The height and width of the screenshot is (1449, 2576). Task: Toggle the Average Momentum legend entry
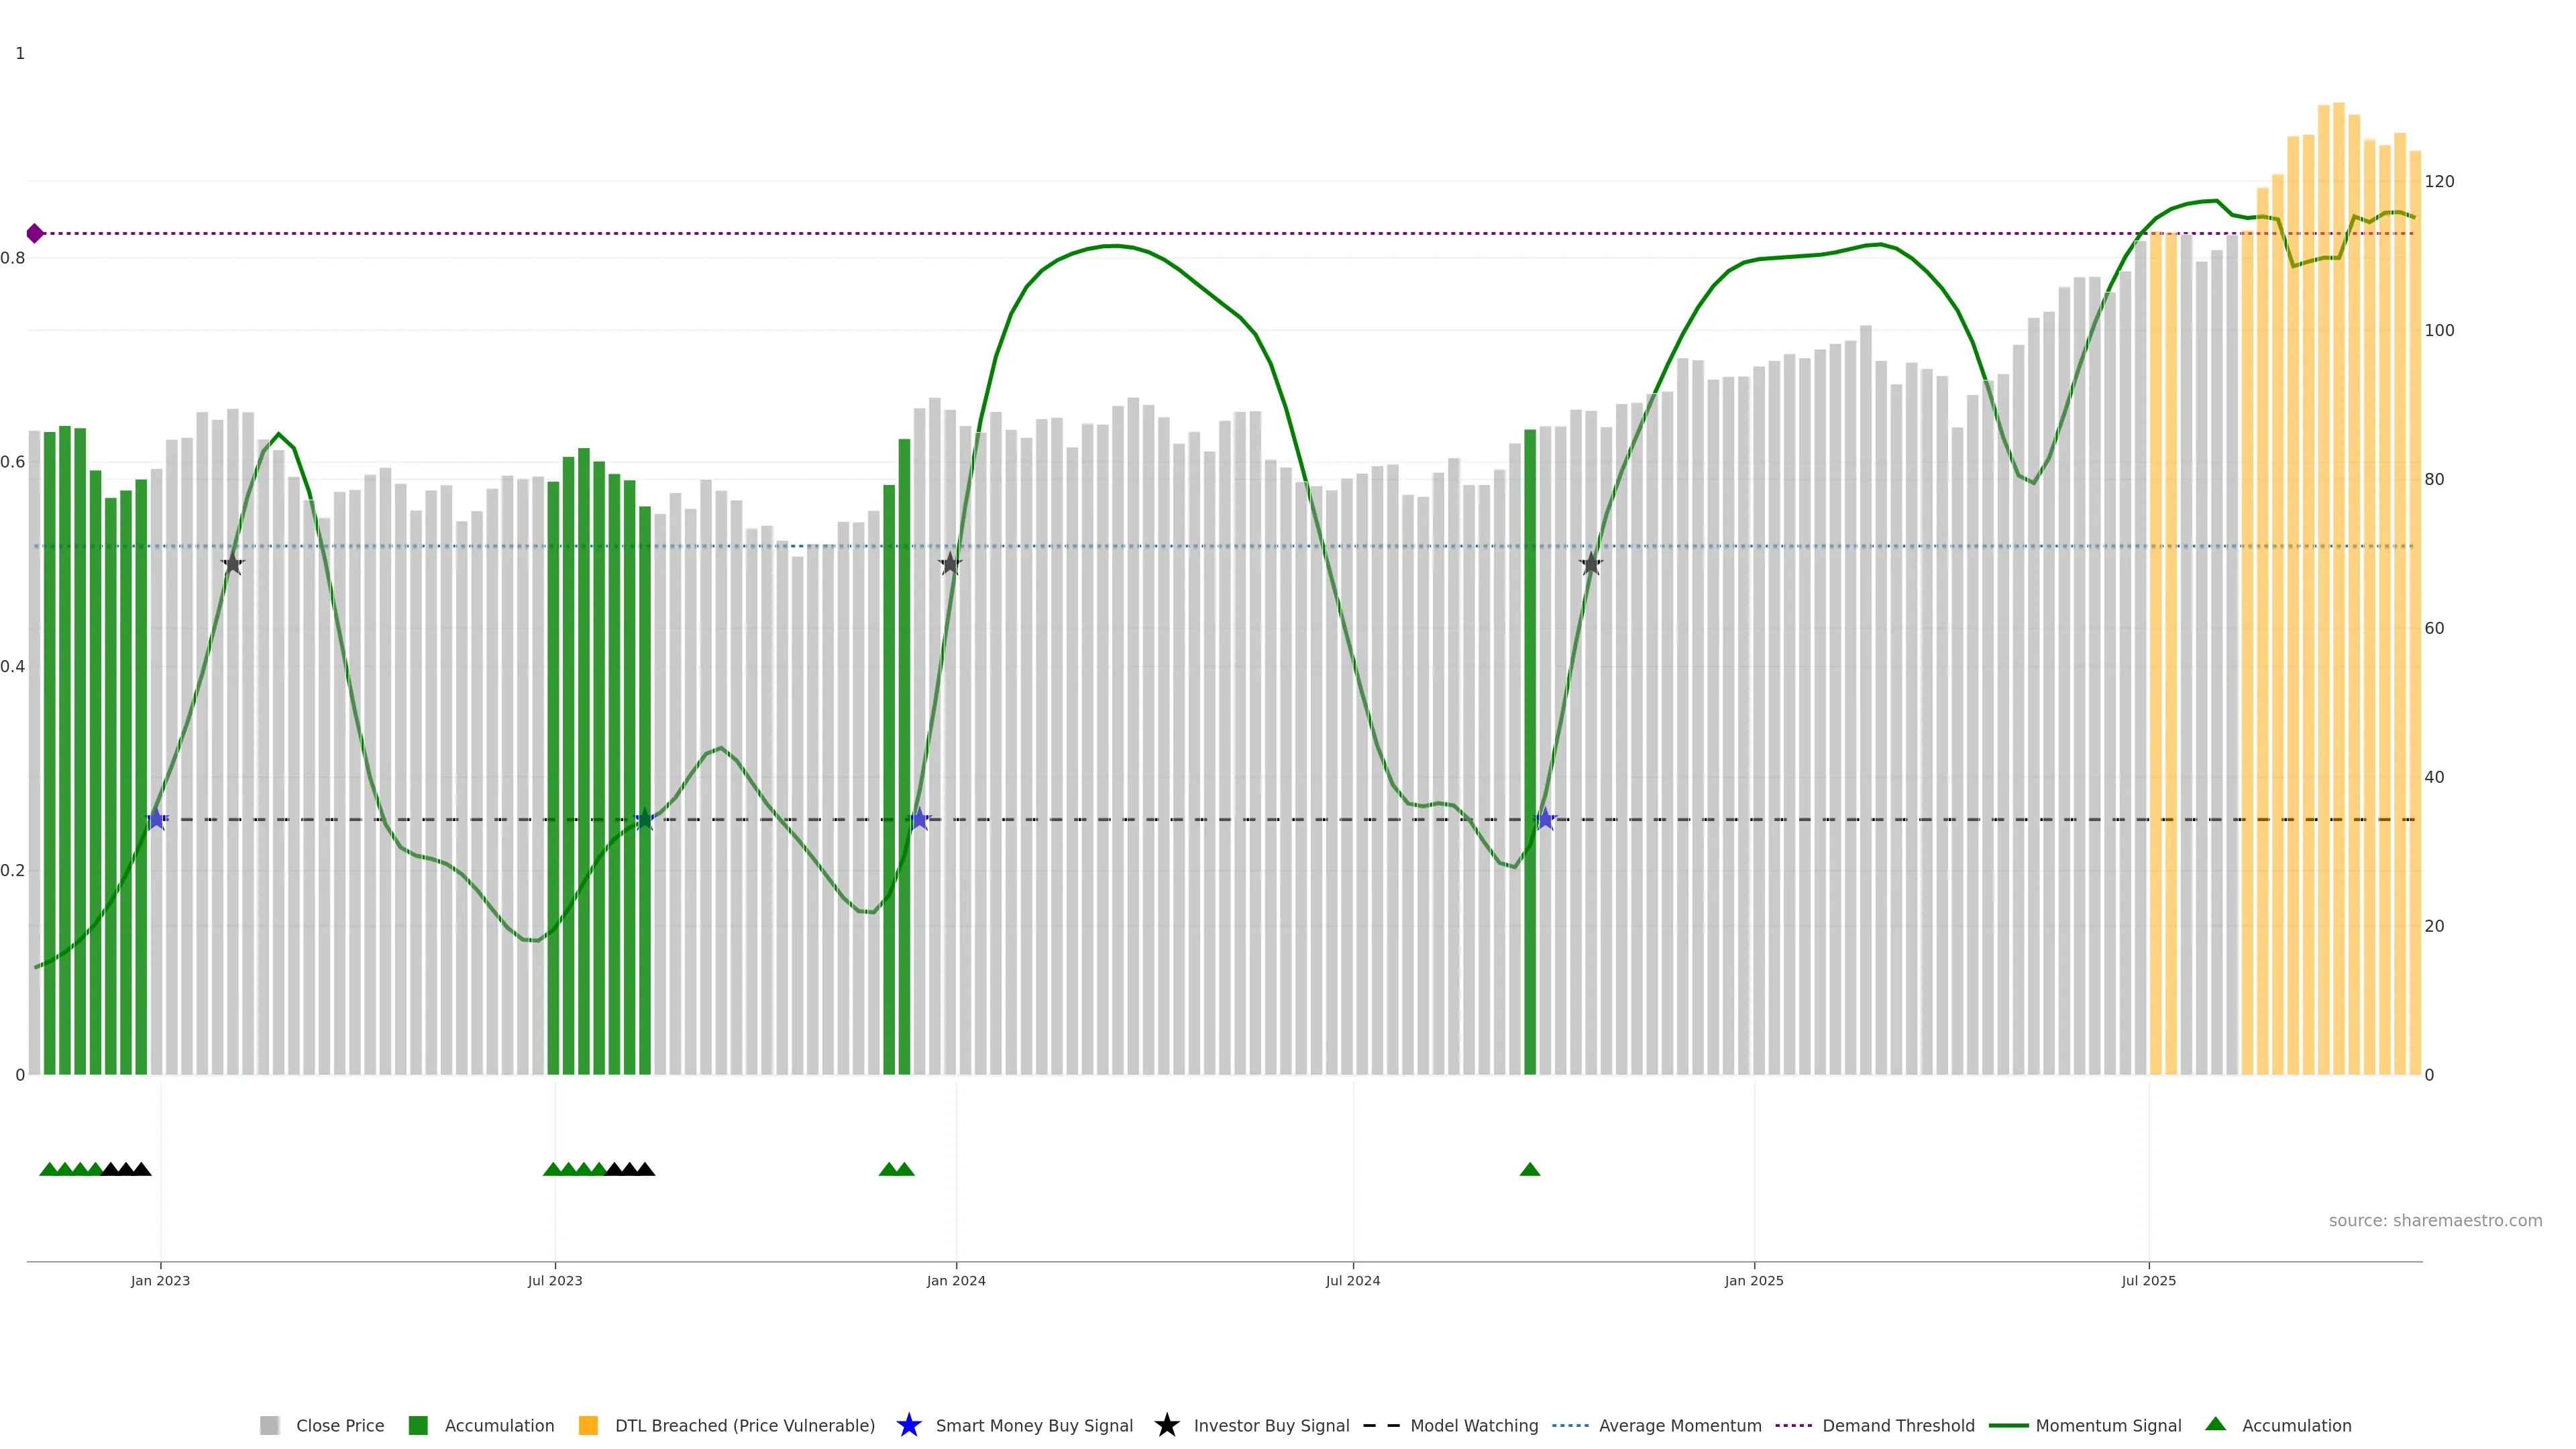1679,1425
